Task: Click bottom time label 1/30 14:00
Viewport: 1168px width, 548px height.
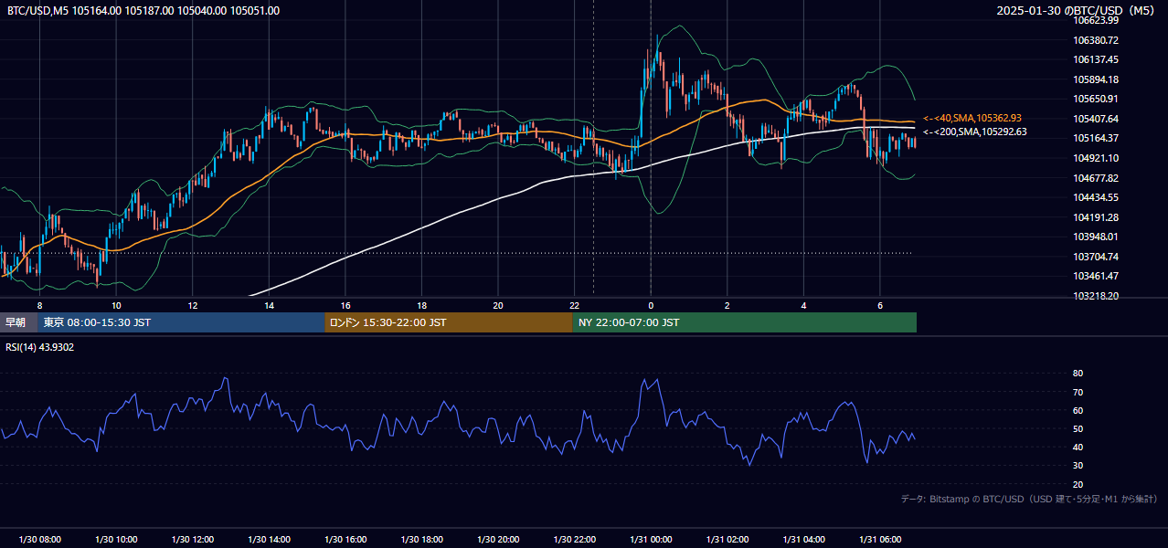Action: [269, 540]
